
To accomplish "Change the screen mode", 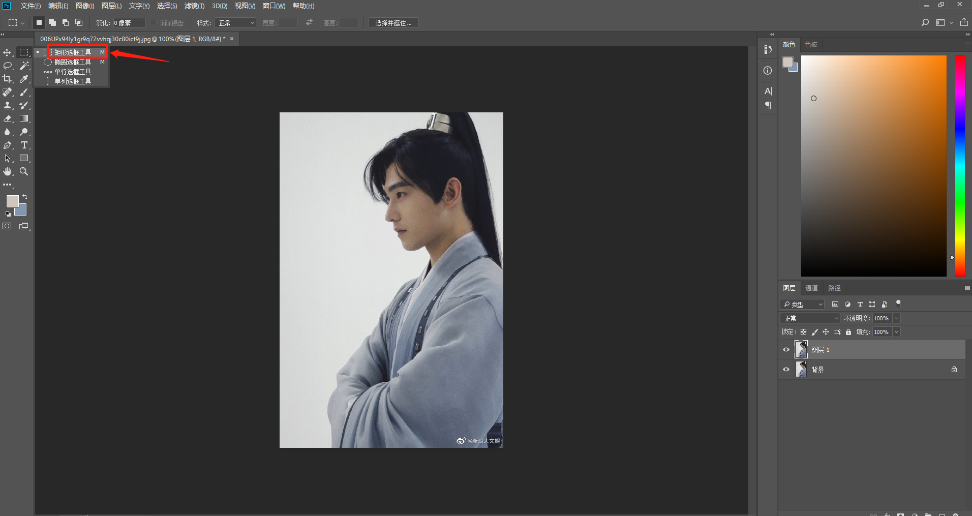I will [x=24, y=226].
